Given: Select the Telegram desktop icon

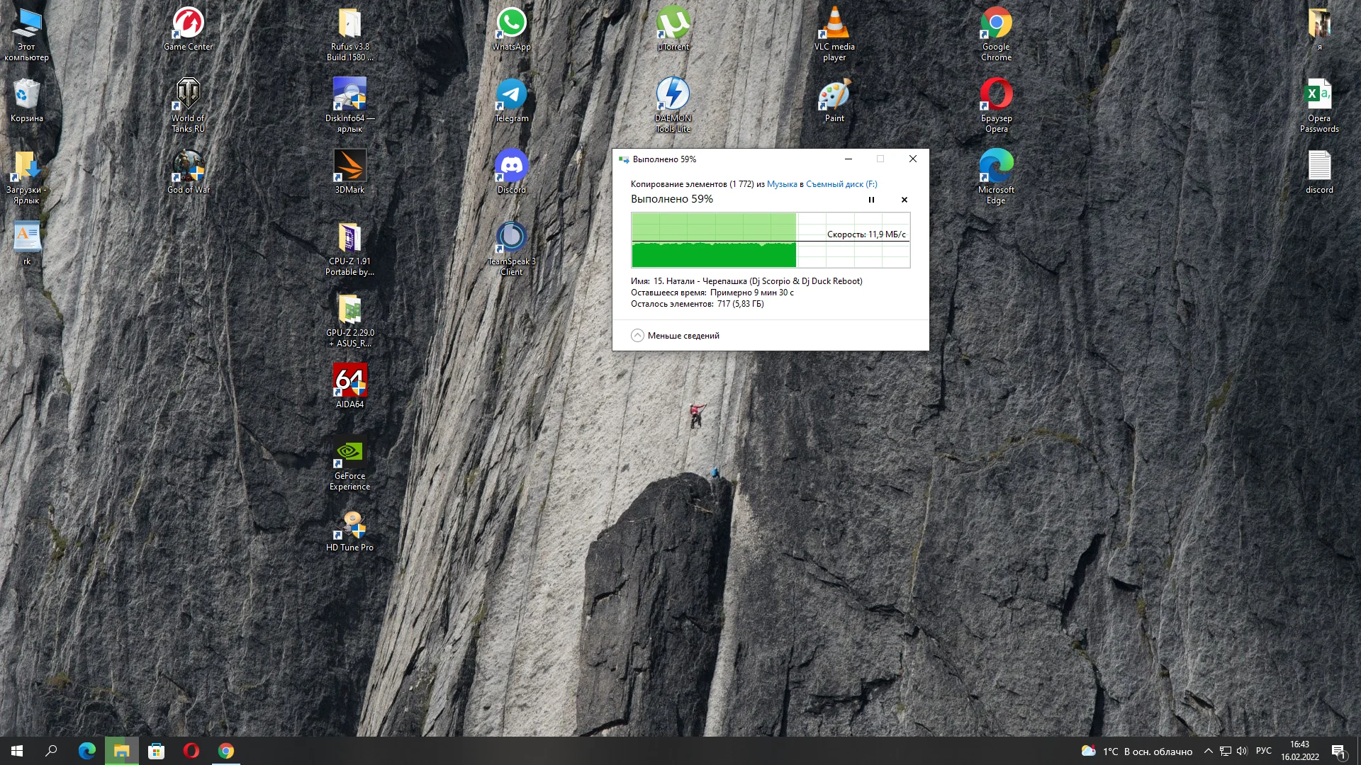Looking at the screenshot, I should [x=511, y=99].
